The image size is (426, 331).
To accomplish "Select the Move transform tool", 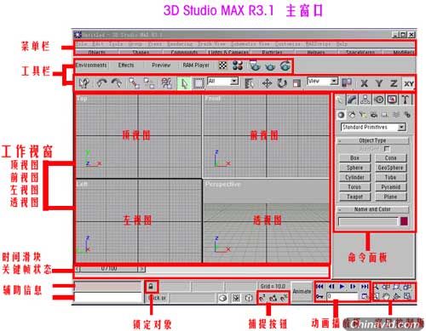I will coord(267,83).
